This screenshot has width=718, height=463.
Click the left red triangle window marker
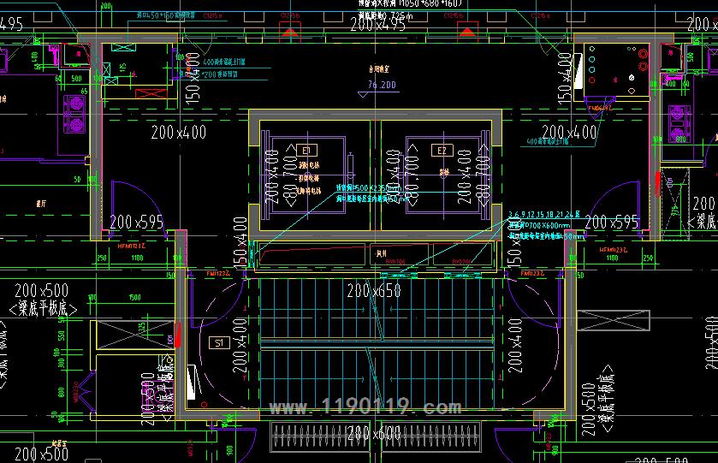tap(291, 33)
